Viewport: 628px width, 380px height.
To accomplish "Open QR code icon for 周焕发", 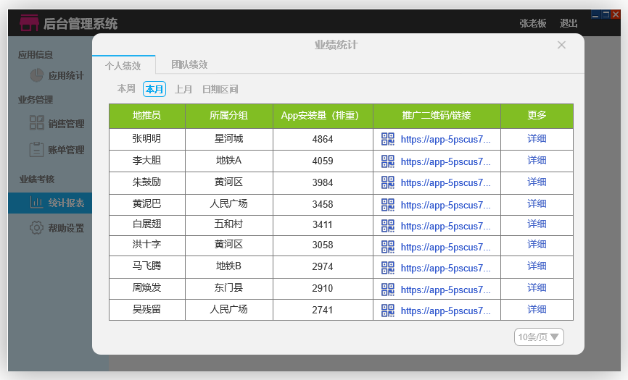I will (x=388, y=290).
